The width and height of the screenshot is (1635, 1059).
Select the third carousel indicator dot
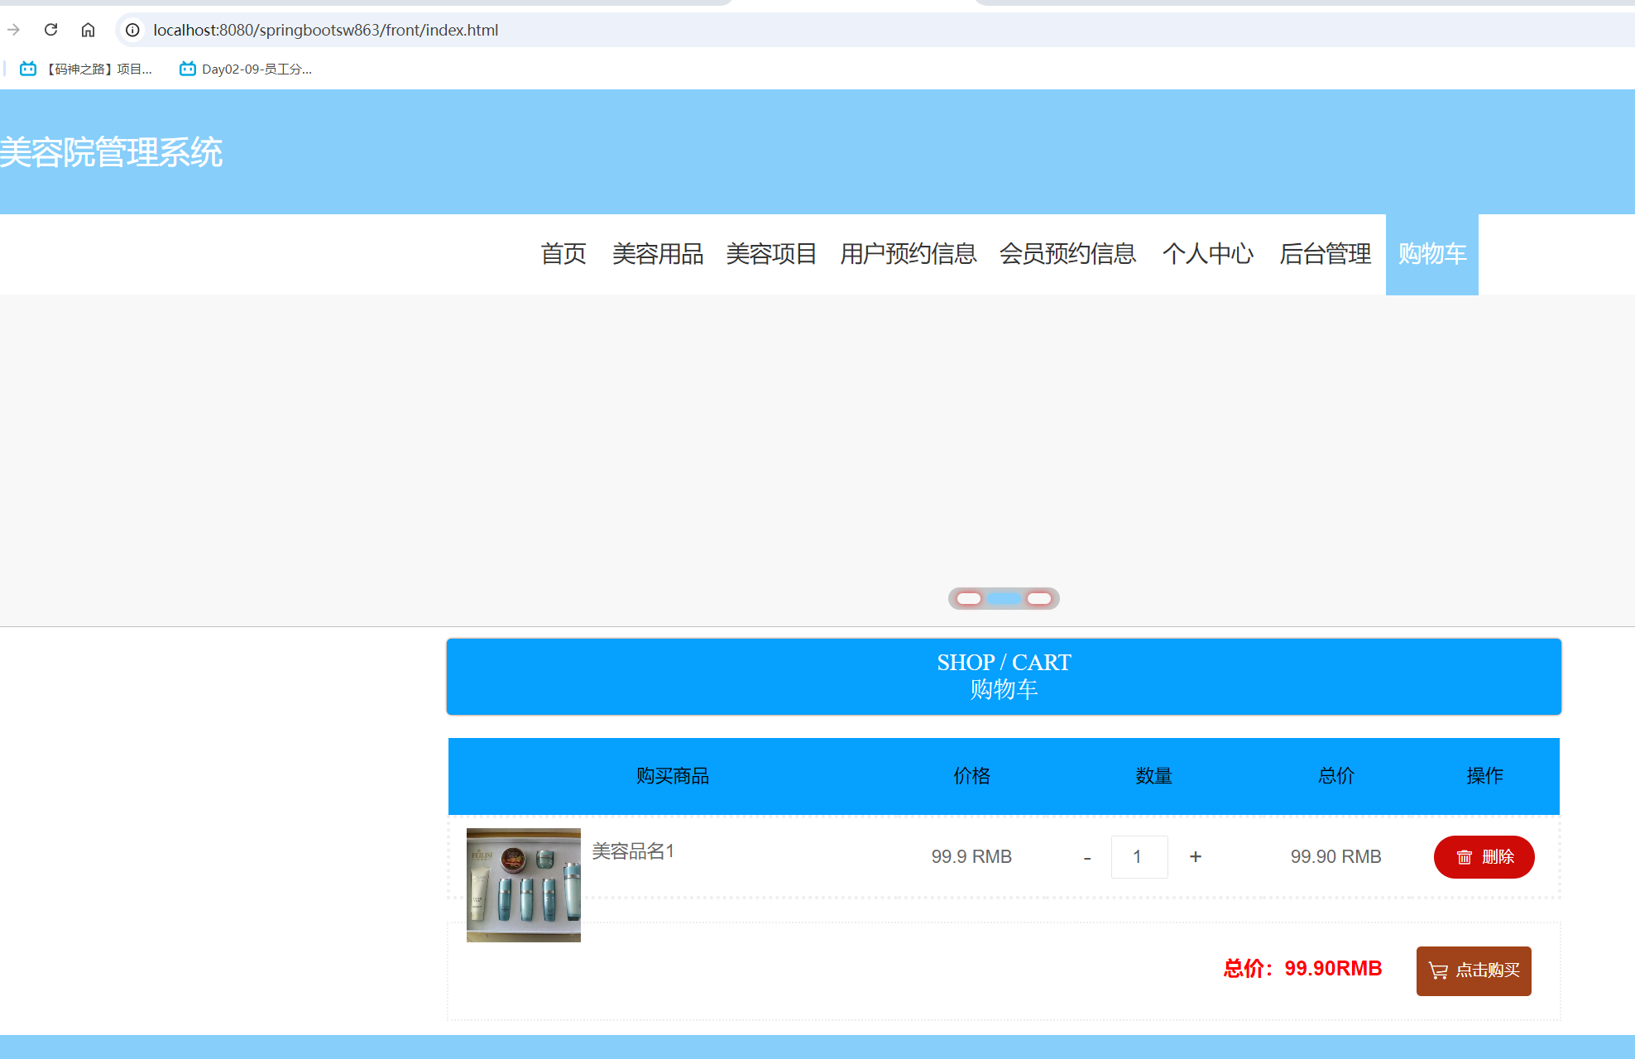pos(1038,598)
